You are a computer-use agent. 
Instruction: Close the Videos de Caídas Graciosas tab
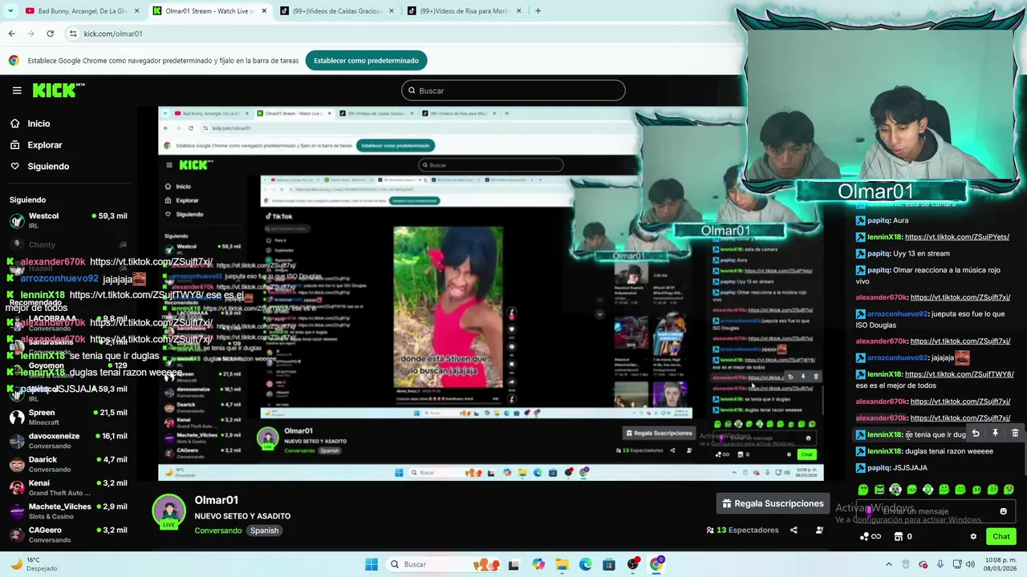391,11
